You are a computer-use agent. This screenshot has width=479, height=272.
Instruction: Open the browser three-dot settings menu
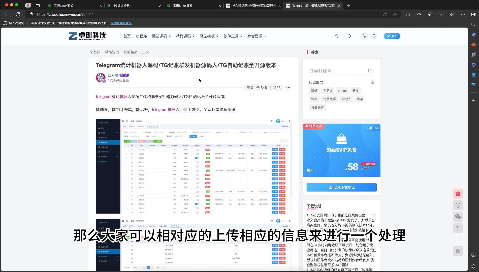(x=463, y=14)
